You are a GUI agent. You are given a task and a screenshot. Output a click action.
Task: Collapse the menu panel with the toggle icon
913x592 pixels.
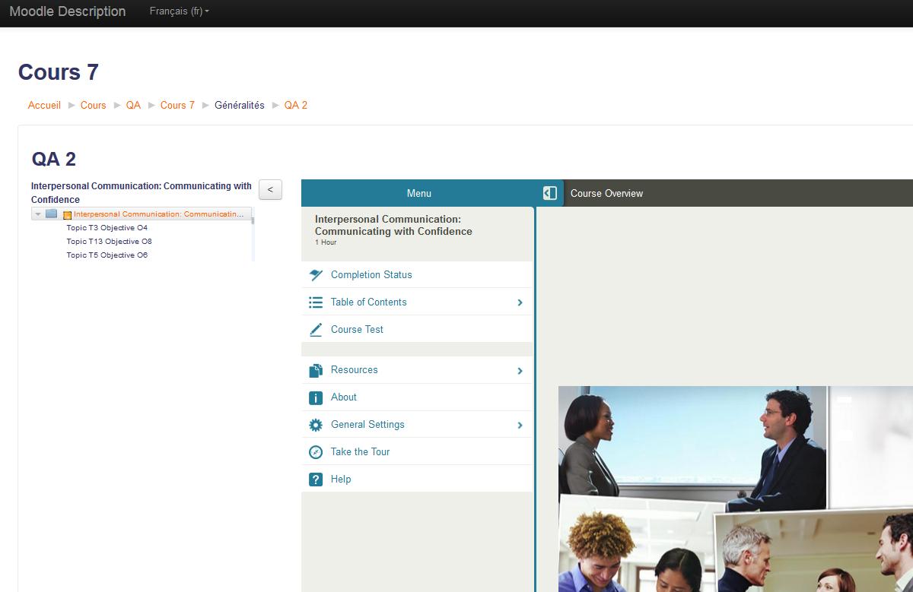point(550,193)
